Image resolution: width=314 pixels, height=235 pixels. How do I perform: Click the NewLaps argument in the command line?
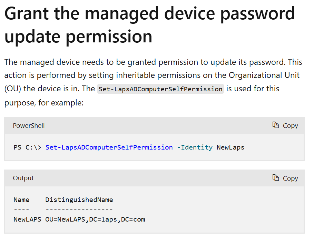tap(230, 147)
